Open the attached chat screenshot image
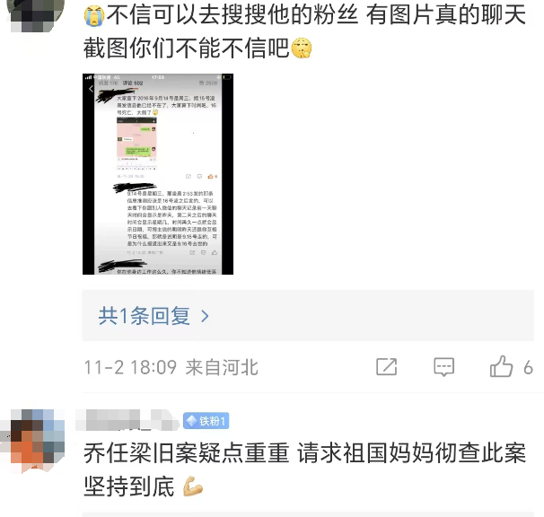544x517 pixels. point(158,174)
